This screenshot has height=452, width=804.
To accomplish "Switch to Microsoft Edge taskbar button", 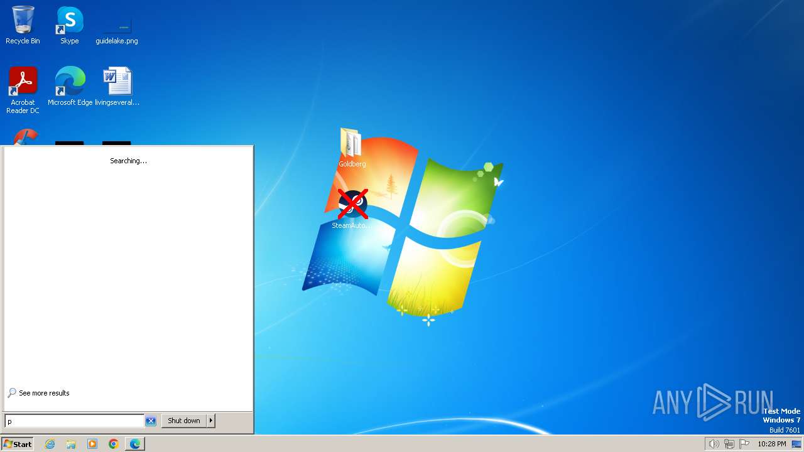I will 135,444.
